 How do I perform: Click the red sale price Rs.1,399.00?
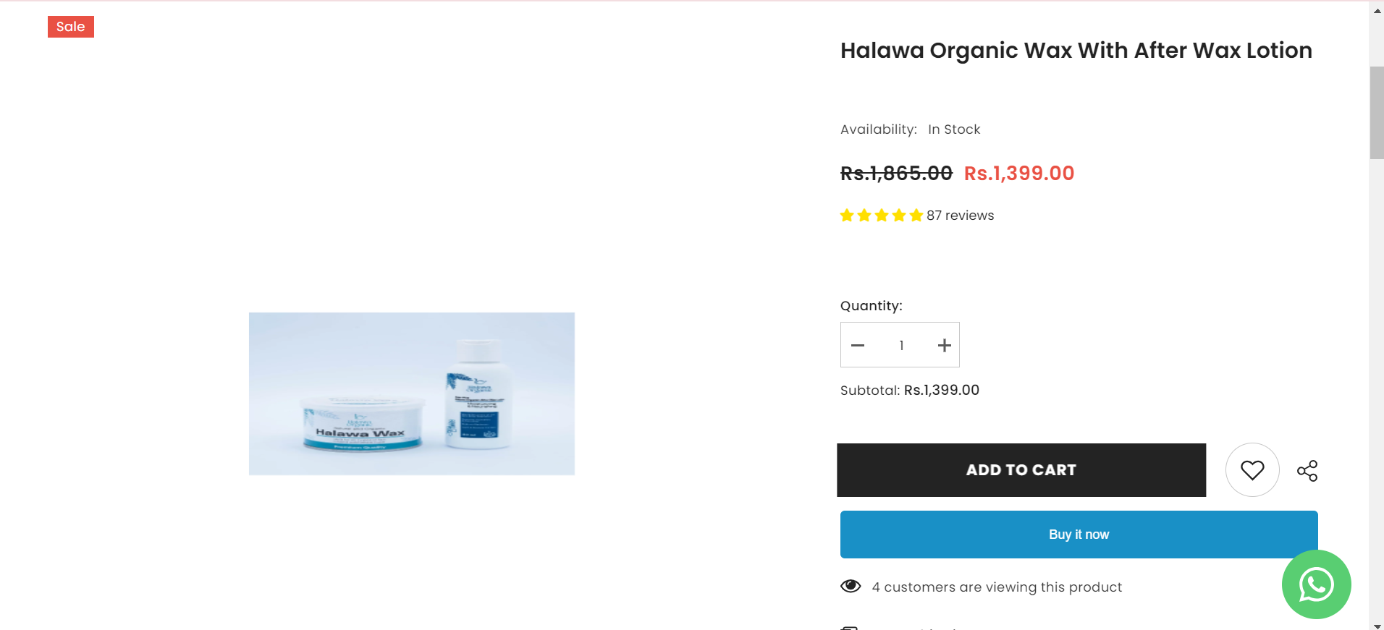[1018, 174]
